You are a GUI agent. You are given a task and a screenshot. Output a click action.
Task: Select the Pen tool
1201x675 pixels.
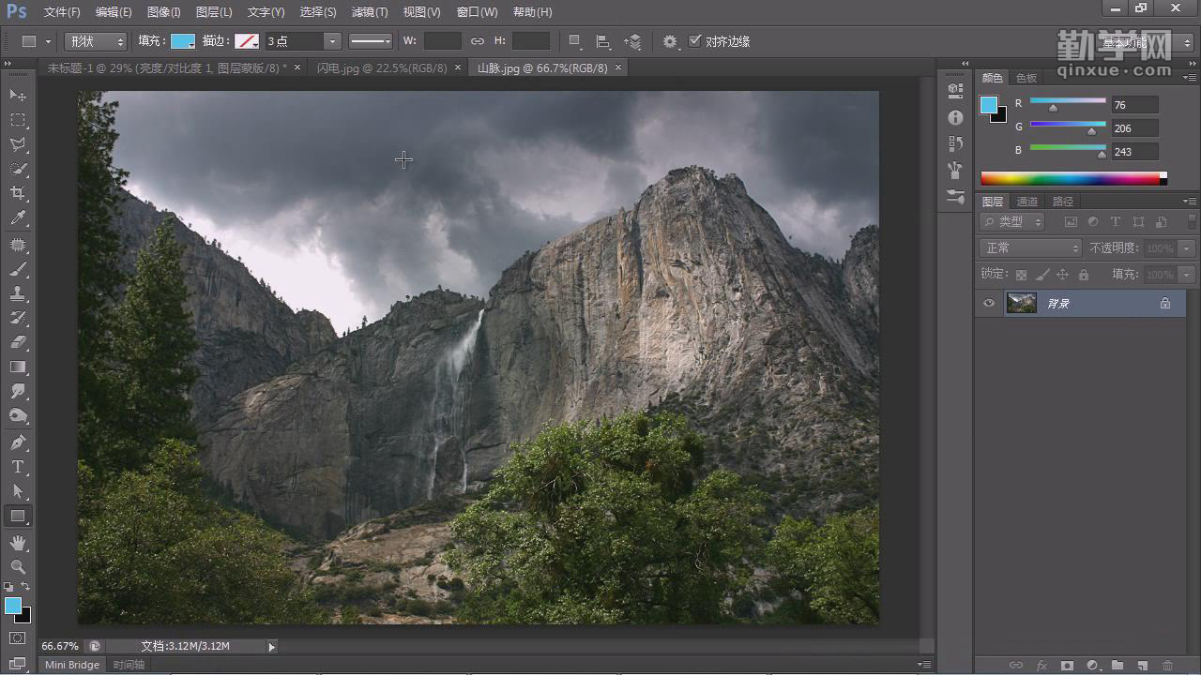coord(18,442)
